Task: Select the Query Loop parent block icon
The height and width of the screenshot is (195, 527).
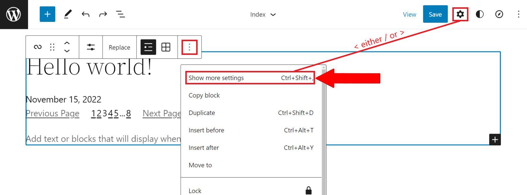Action: point(37,47)
